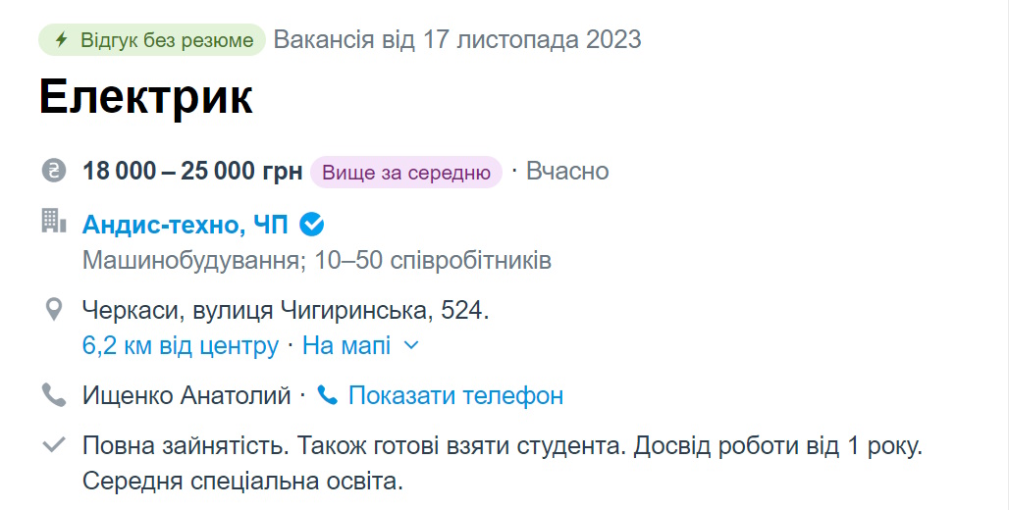Image resolution: width=1009 pixels, height=510 pixels.
Task: Click the contact name "Ищенко Анатолий"
Action: (186, 396)
